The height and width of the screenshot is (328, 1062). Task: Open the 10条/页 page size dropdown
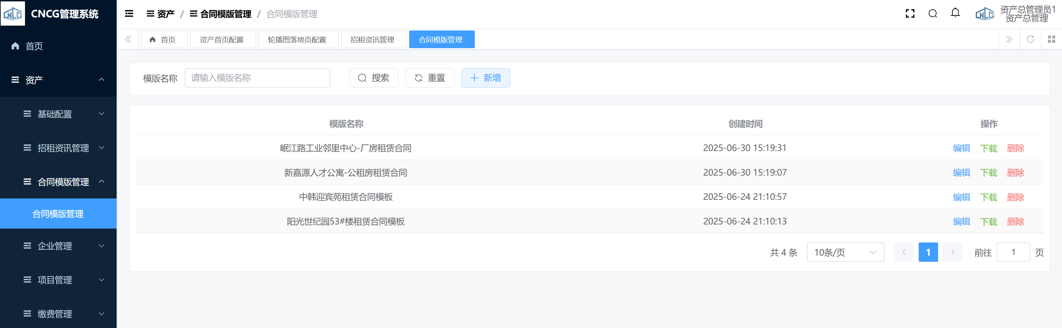[845, 252]
